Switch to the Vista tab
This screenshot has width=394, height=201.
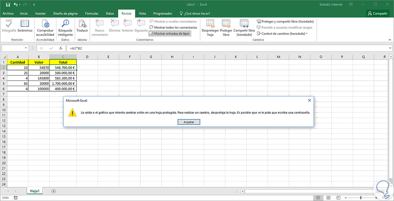[x=143, y=13]
